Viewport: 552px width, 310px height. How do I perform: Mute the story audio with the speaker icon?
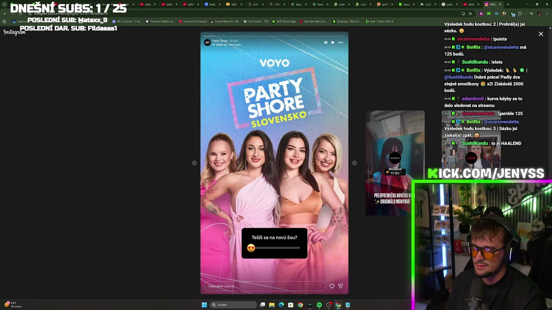coord(326,43)
